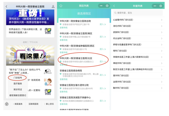Open the 互联网医院 bottom menu tab

point(33,104)
